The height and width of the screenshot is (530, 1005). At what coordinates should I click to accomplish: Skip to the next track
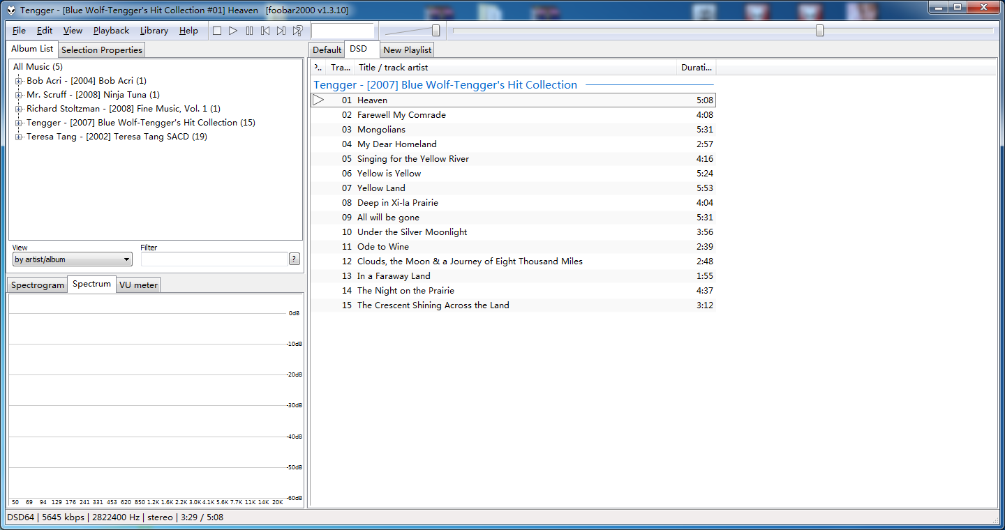coord(281,31)
